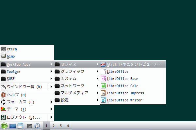
Task: Expand the フォーカス submenu arrow
Action: pos(51,102)
